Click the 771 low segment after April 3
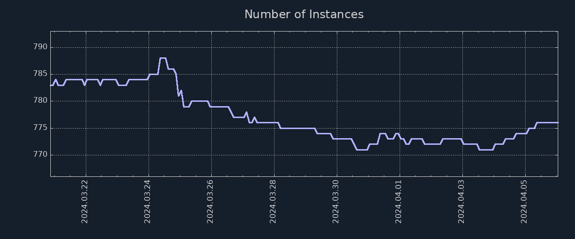 [486, 150]
